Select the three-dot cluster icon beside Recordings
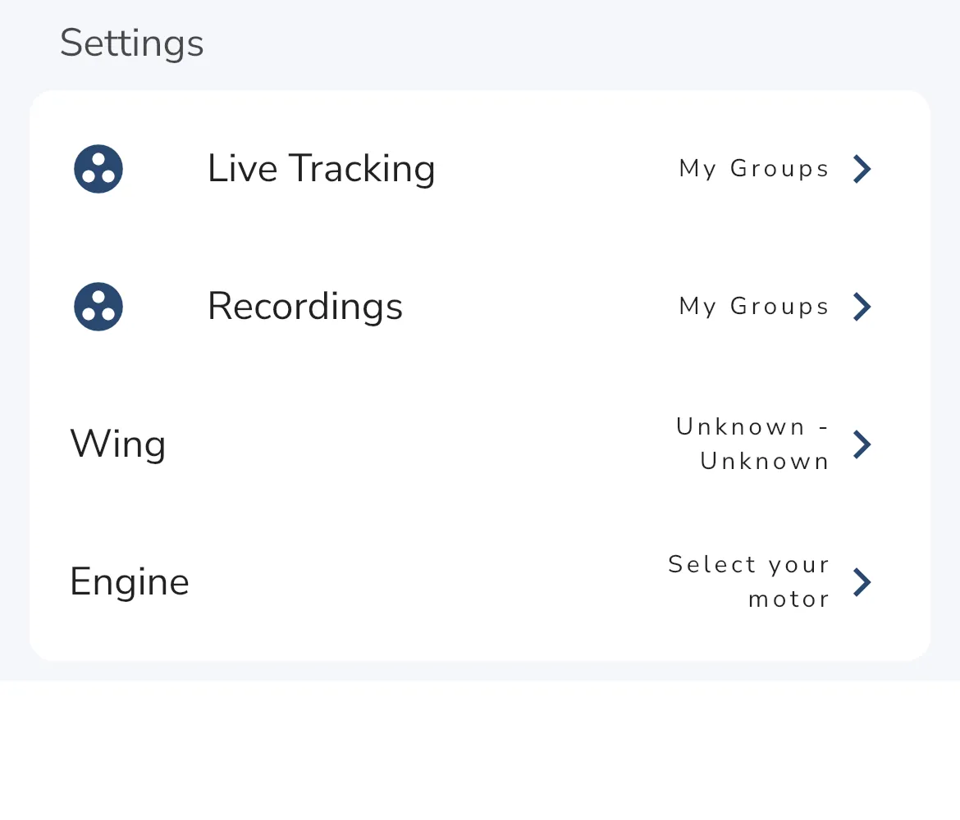The image size is (960, 820). pos(98,306)
